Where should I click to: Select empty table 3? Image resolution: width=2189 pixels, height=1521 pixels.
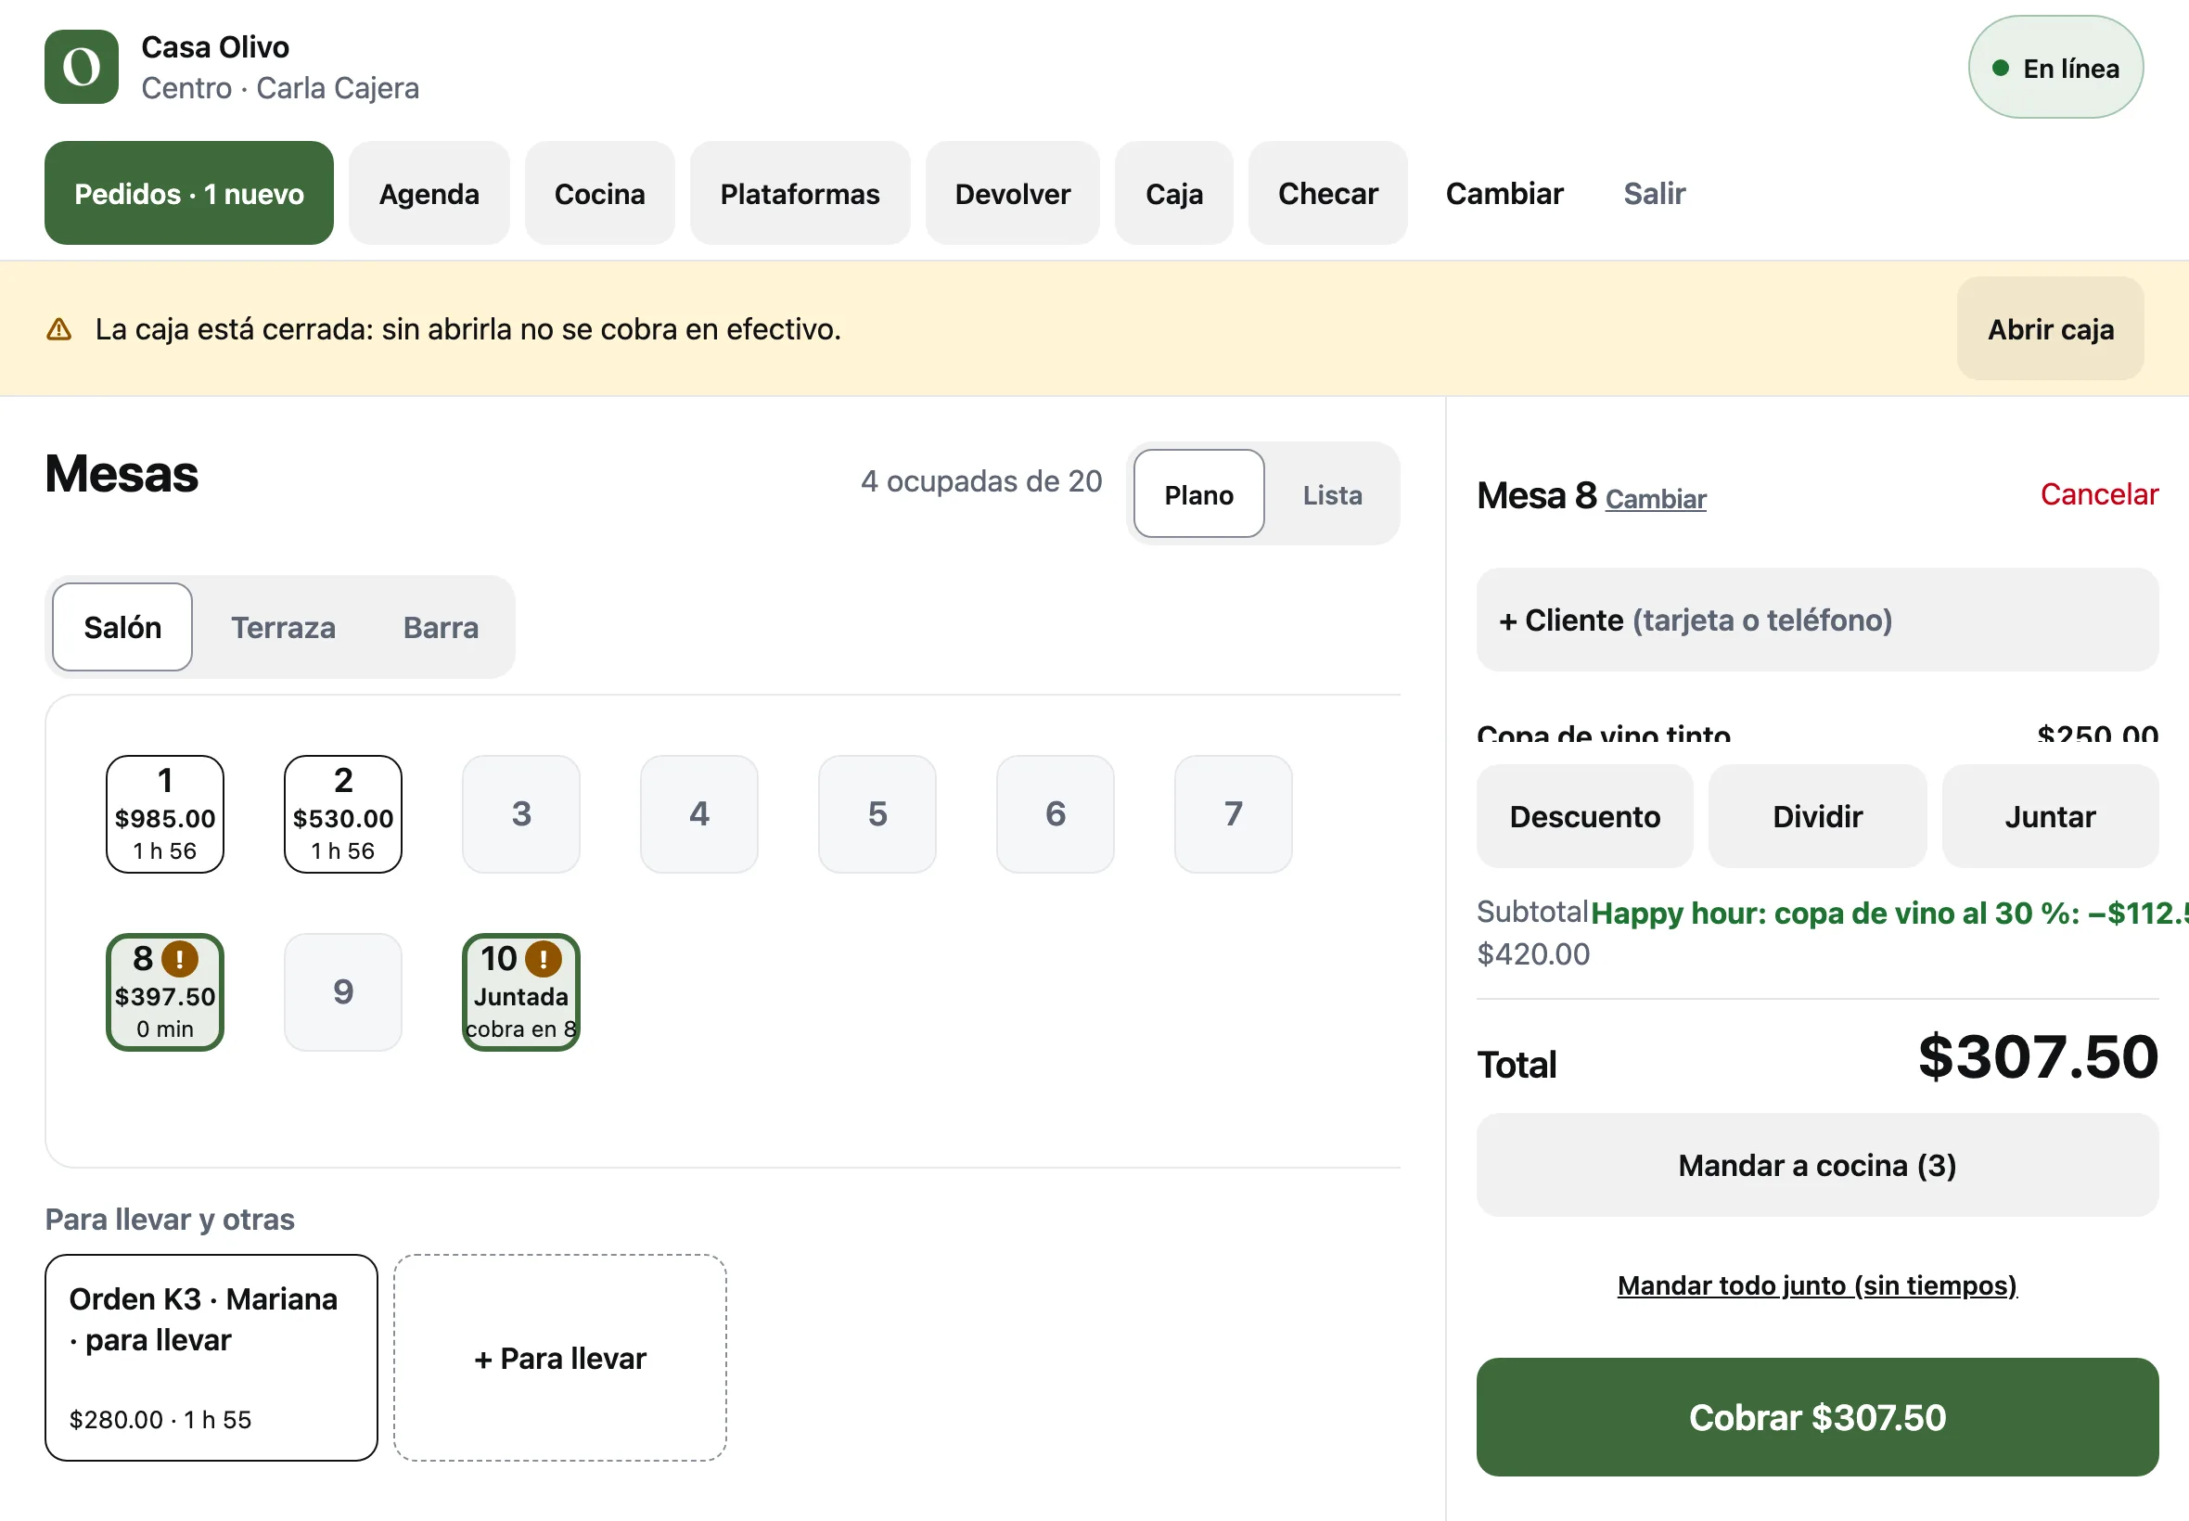(521, 814)
